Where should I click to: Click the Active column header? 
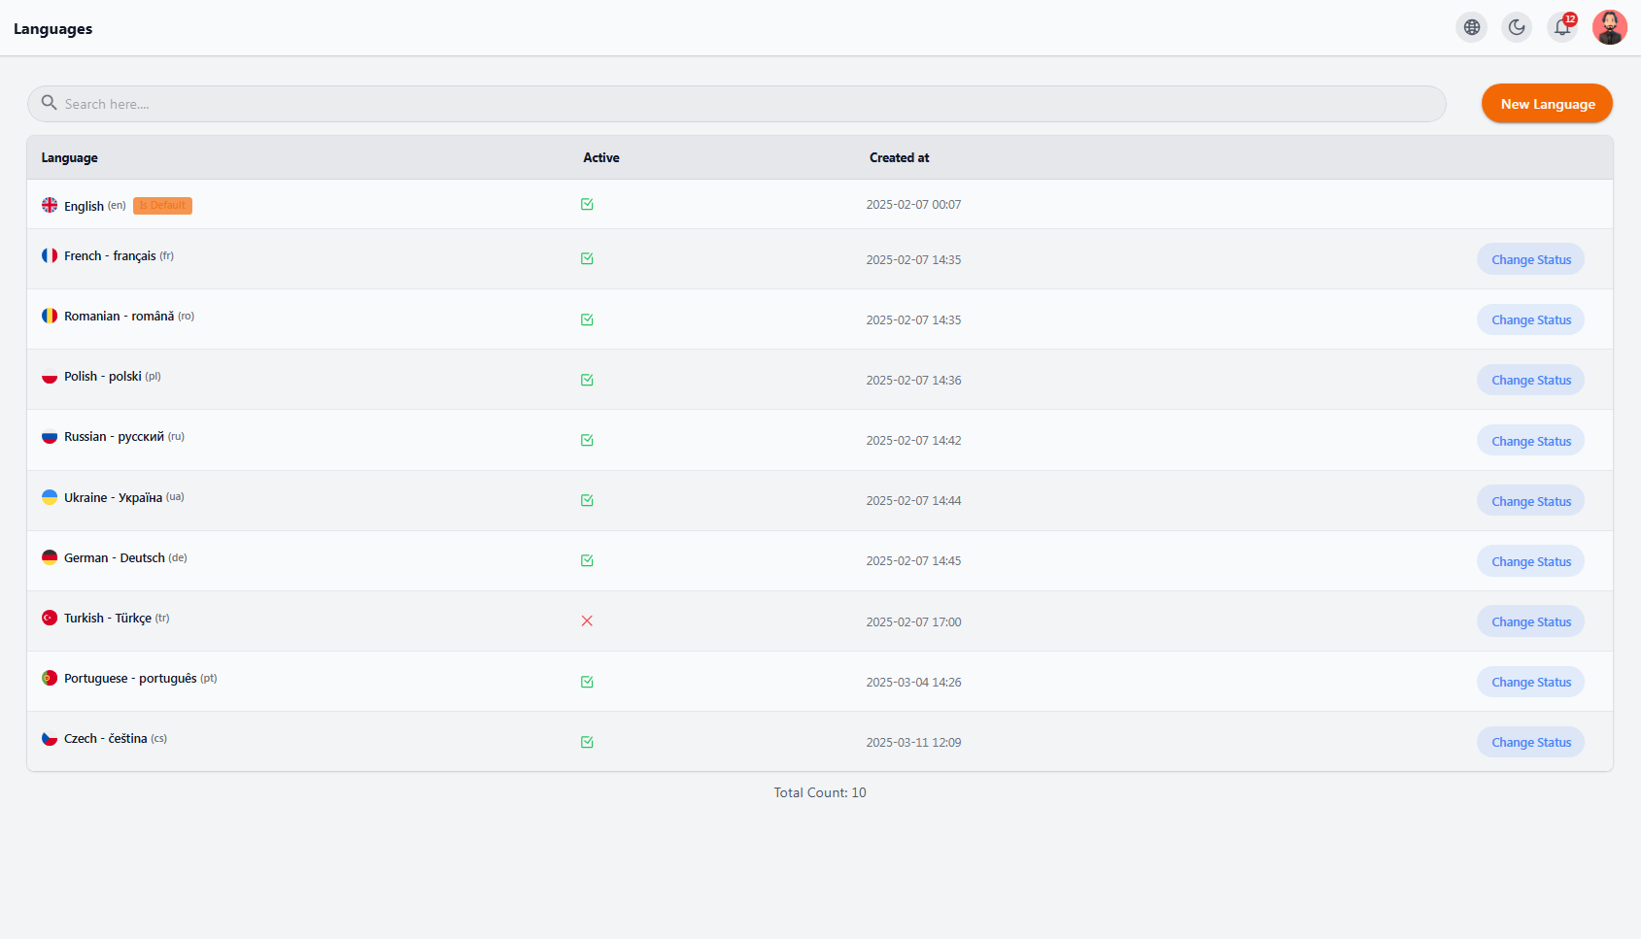(601, 157)
